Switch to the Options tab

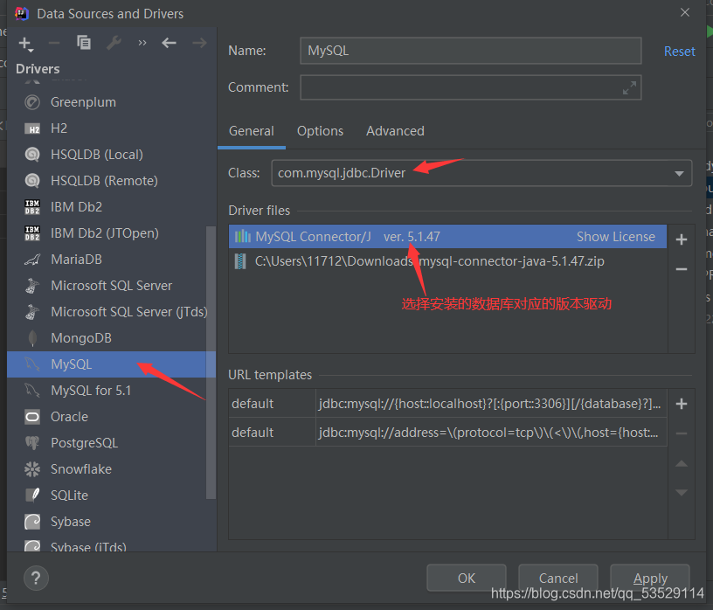coord(320,131)
